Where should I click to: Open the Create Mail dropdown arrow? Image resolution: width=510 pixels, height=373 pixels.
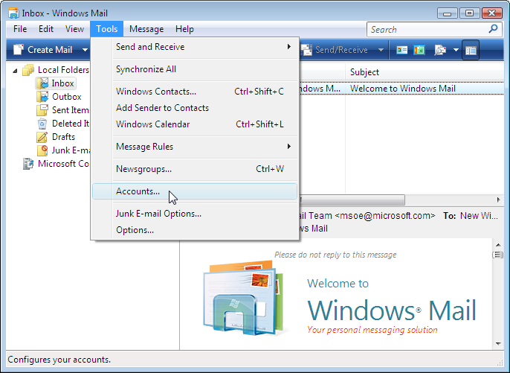(x=85, y=50)
